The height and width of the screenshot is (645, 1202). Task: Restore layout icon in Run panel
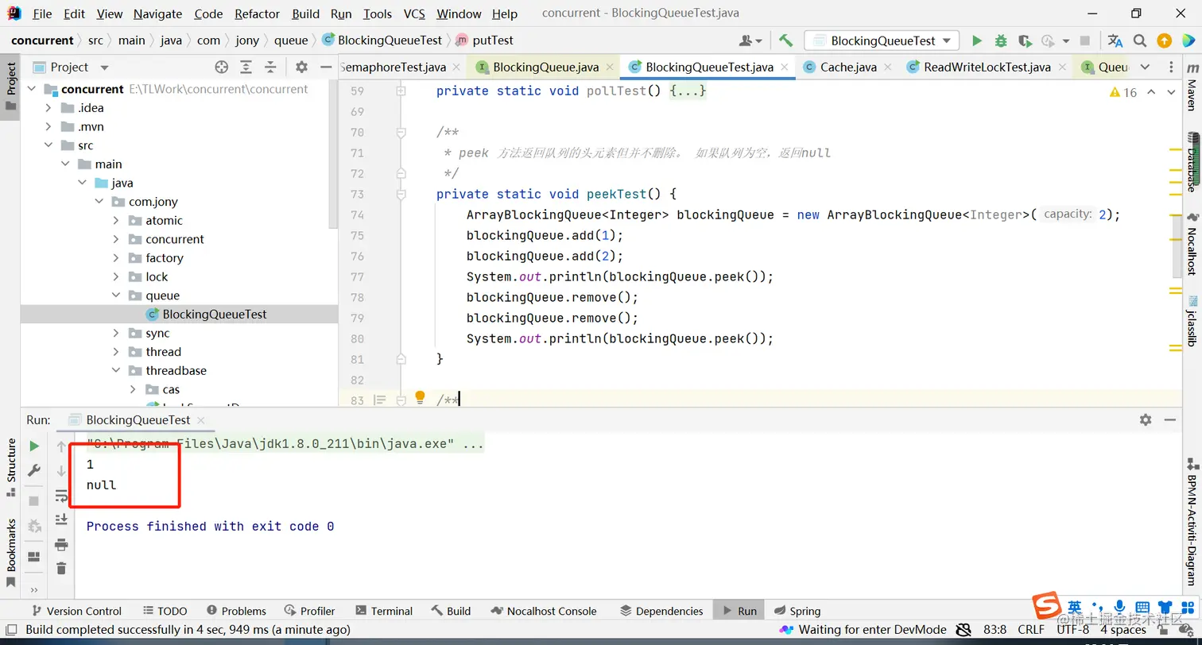34,557
